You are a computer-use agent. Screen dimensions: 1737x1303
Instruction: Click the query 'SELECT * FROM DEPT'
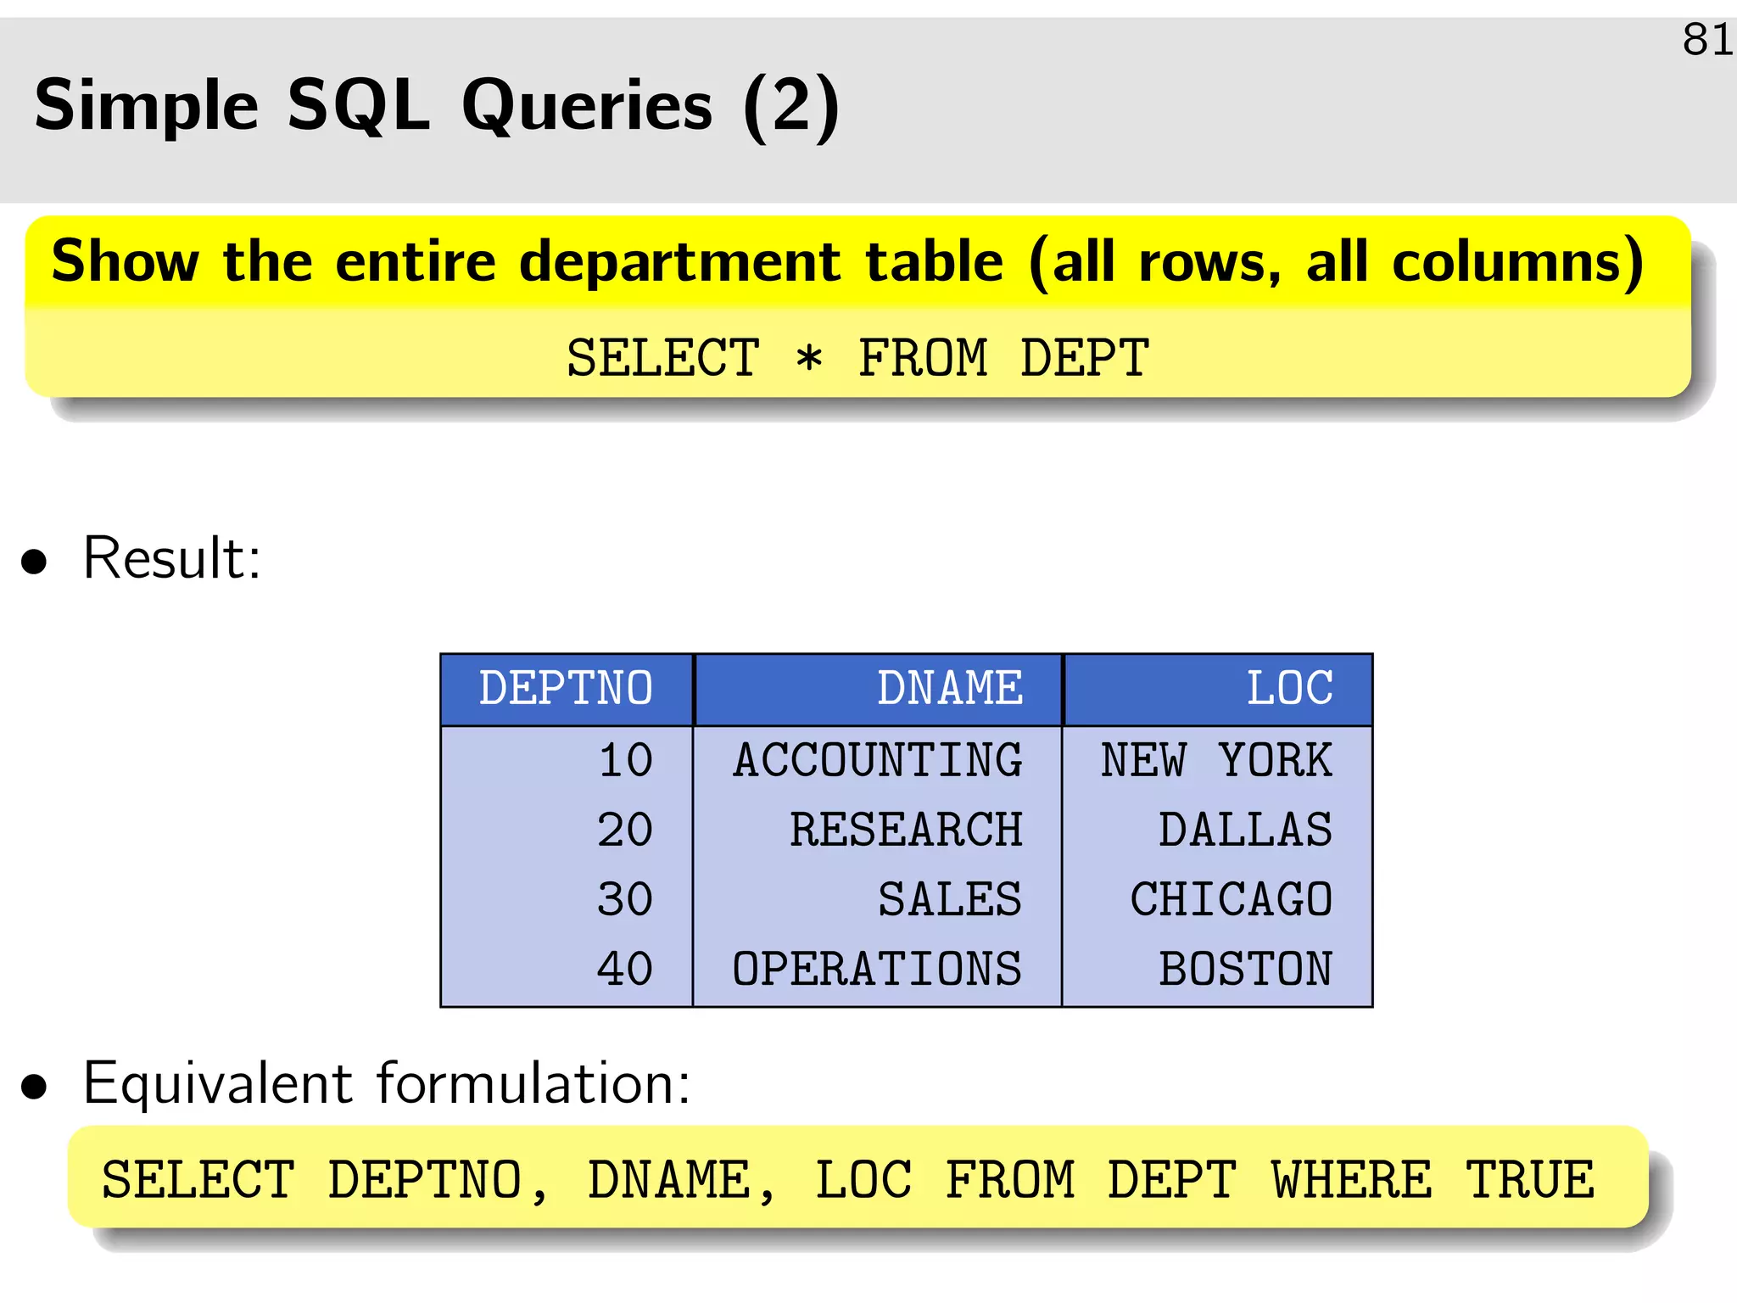coord(857,357)
